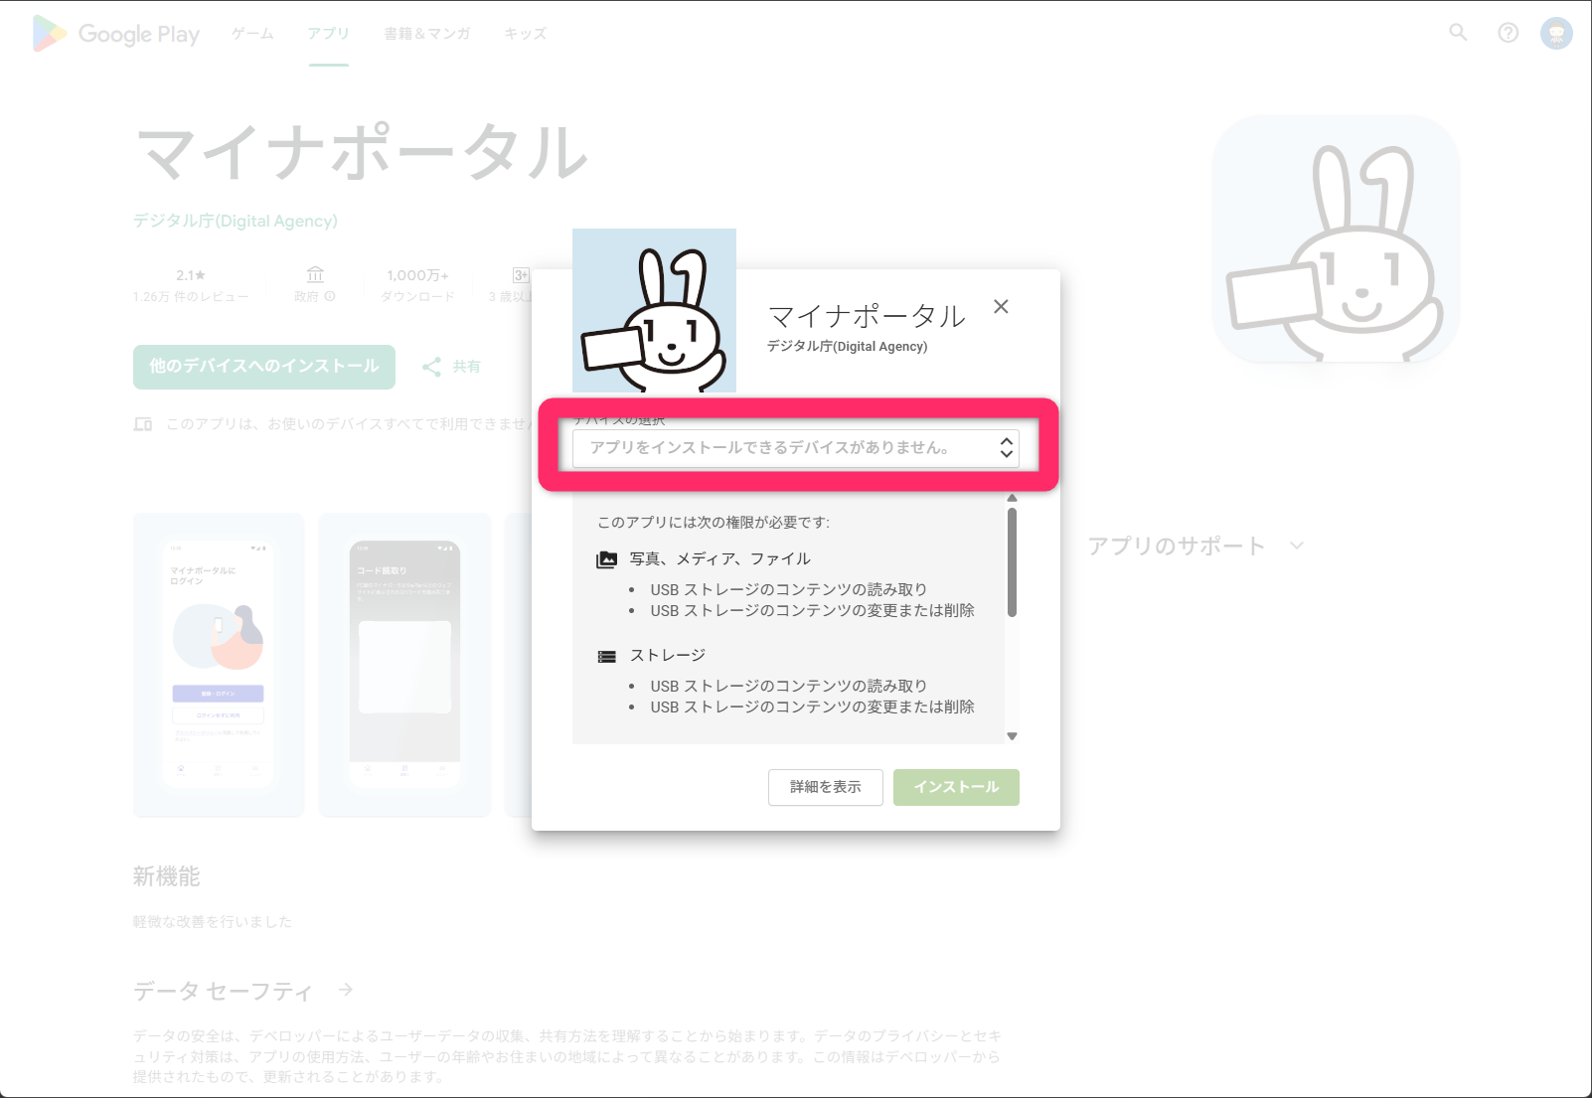Click the Google Play logo
1592x1098 pixels.
click(116, 34)
